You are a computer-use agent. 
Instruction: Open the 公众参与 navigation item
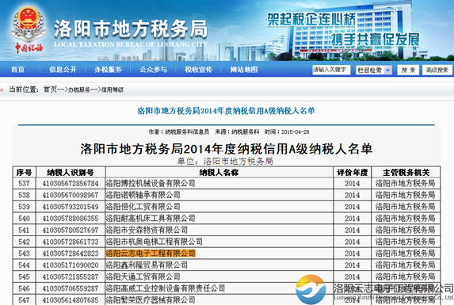tap(154, 70)
